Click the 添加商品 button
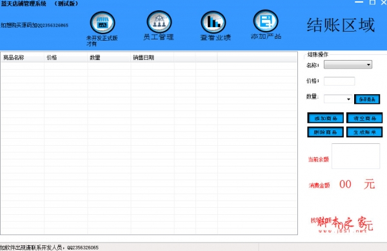This screenshot has height=251, width=387. [326, 118]
